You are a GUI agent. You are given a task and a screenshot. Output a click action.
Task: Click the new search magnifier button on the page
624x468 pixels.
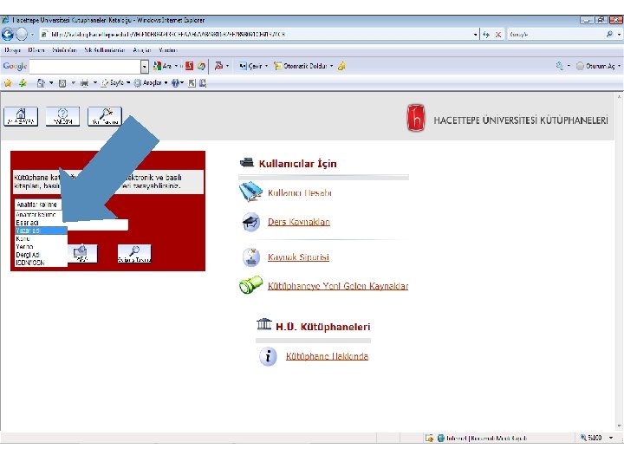coord(105,117)
